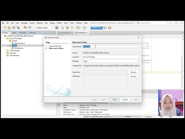Screen dimensions: 185x139
Task: Click the Tugas package icon
Action: [10, 46]
